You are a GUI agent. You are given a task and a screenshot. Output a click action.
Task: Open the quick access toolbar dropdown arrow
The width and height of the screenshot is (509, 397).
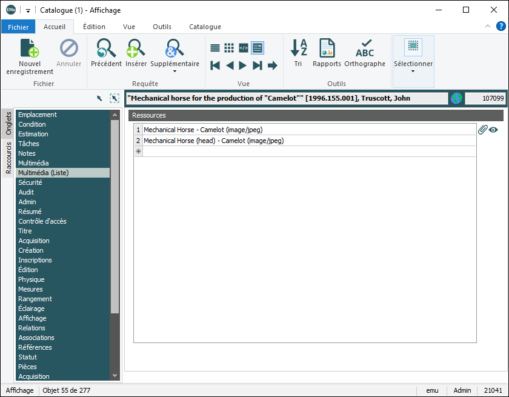pos(28,10)
